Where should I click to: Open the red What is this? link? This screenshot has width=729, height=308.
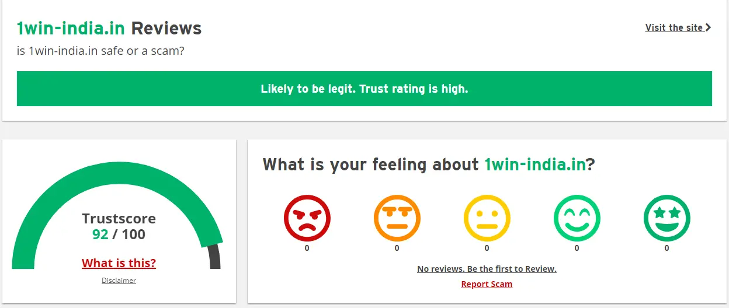point(119,263)
